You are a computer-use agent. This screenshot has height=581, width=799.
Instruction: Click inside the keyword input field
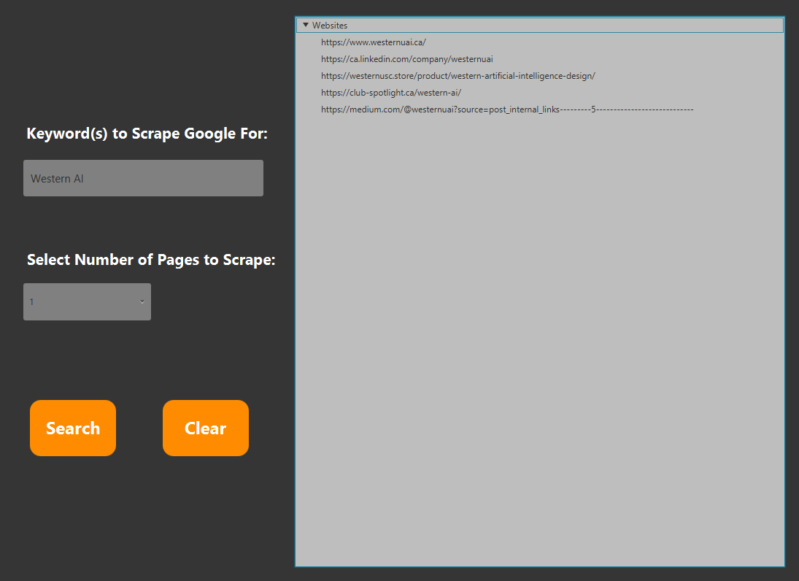[143, 177]
